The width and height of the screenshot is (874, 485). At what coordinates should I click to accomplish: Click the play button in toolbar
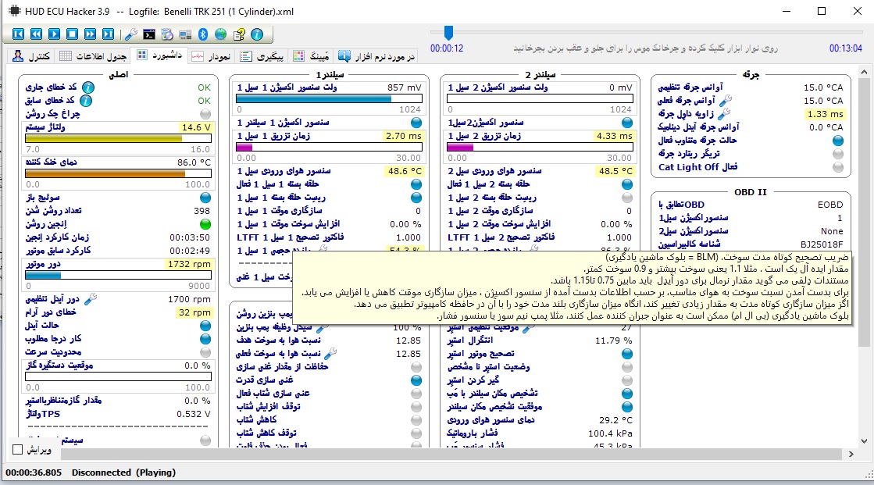[x=54, y=34]
